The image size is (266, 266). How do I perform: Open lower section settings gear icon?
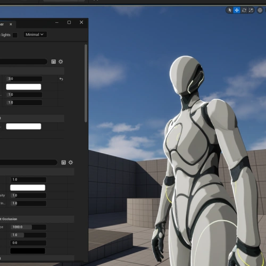click(71, 162)
